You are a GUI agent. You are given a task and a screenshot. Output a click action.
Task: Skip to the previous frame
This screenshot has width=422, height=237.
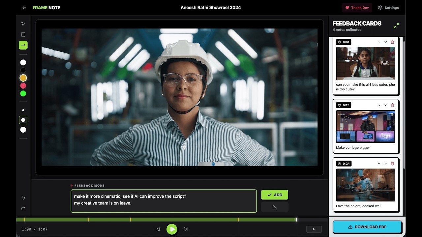click(158, 229)
